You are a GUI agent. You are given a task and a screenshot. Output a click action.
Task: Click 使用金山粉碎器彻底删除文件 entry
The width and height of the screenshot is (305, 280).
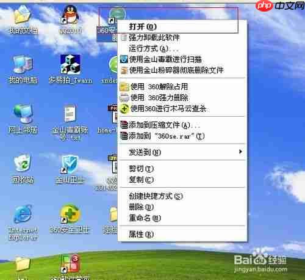coord(182,70)
